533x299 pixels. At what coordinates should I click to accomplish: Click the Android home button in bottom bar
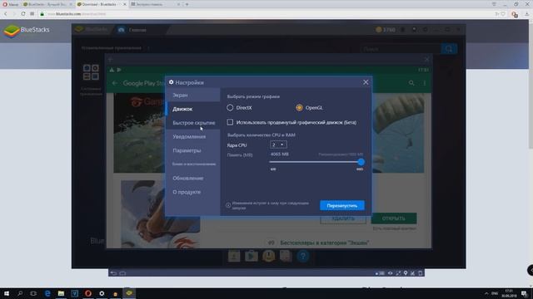[122, 273]
